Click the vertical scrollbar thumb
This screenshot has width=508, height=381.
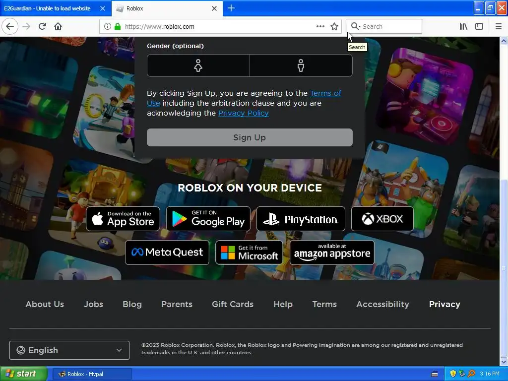[504, 268]
